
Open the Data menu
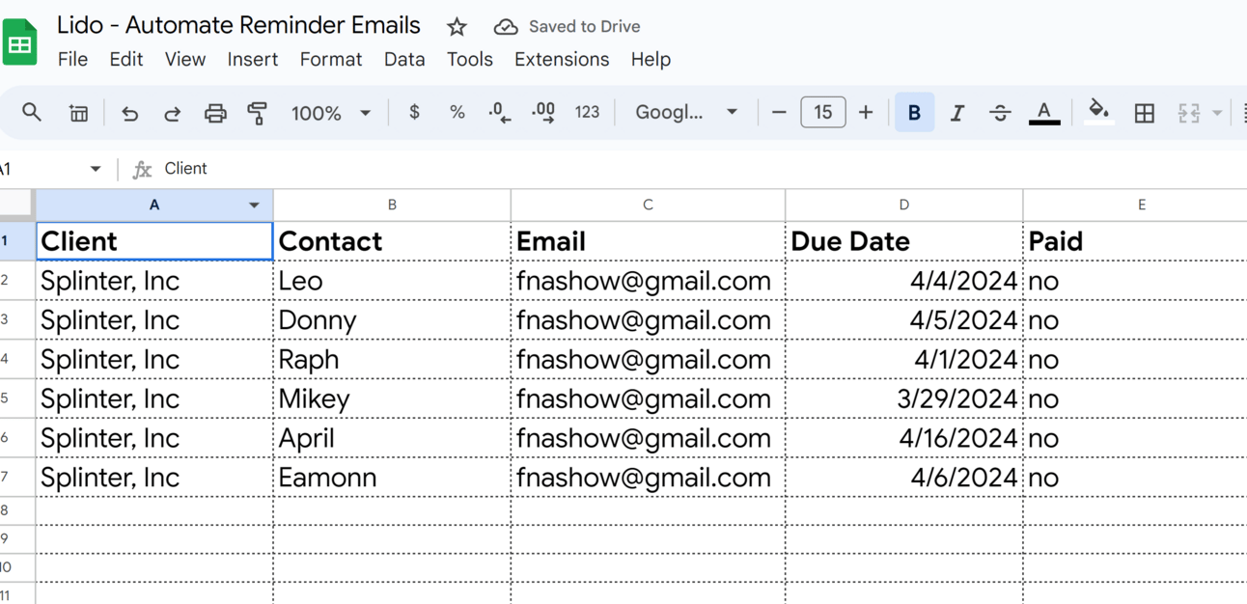[404, 60]
